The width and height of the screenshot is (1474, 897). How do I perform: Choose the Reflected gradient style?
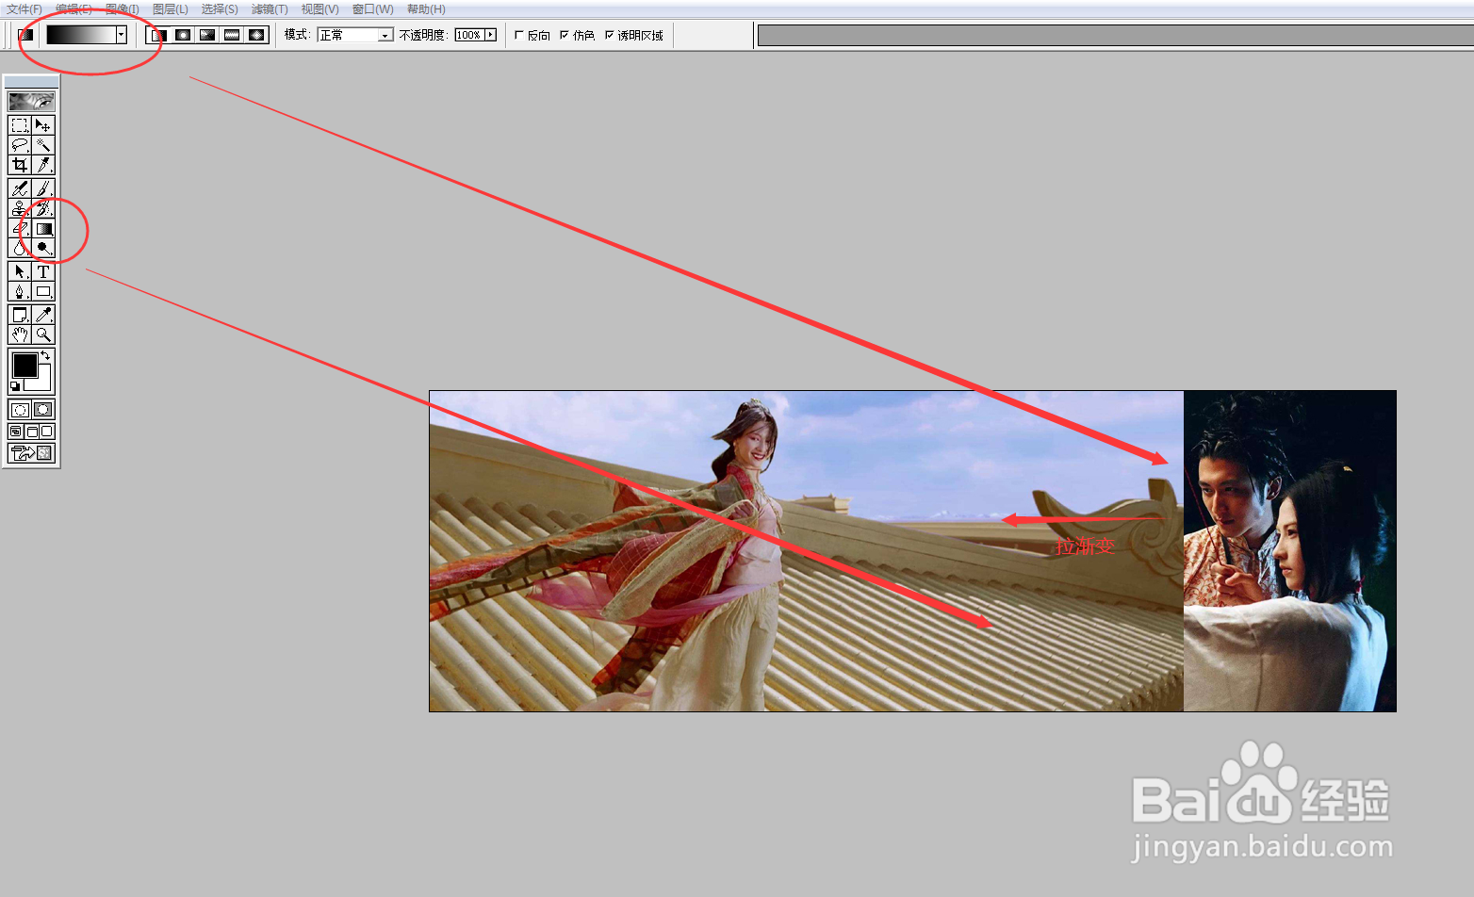pyautogui.click(x=232, y=35)
